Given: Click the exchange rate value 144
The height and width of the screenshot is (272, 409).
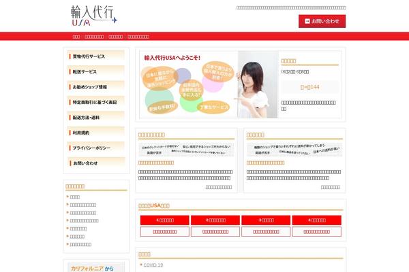Looking at the screenshot, I should [x=309, y=87].
